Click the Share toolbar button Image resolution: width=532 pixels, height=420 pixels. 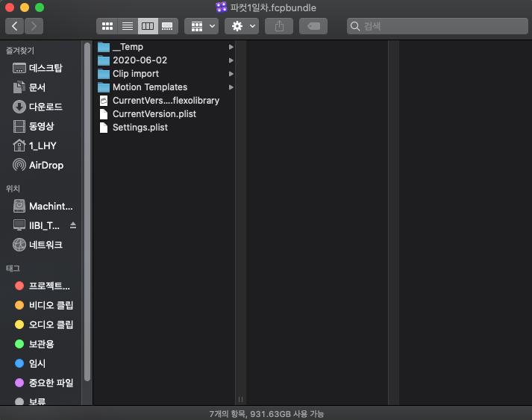pos(279,26)
